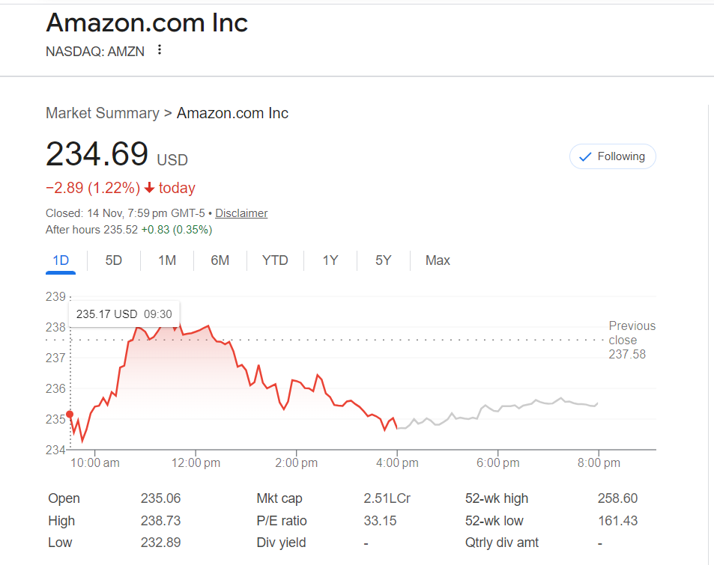Go to the Market Summary breadcrumb
Image resolution: width=714 pixels, height=565 pixels.
point(102,113)
